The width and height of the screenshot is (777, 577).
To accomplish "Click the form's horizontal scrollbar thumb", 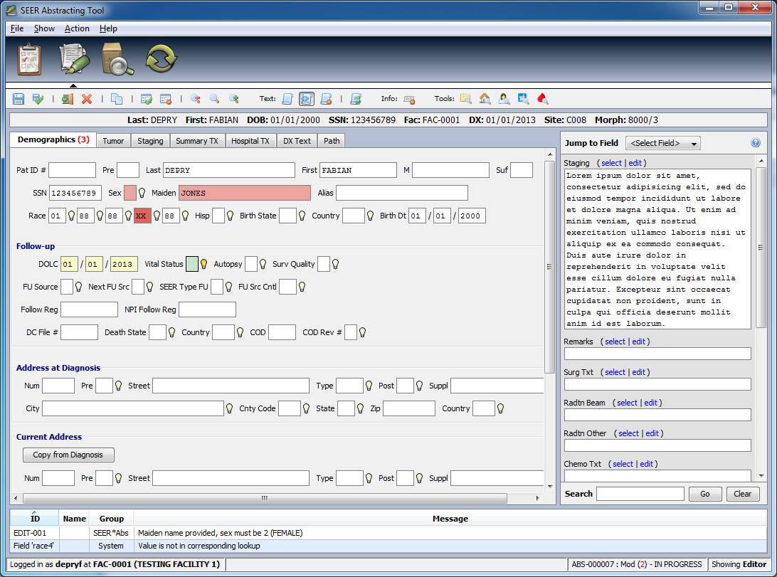I will (x=265, y=498).
